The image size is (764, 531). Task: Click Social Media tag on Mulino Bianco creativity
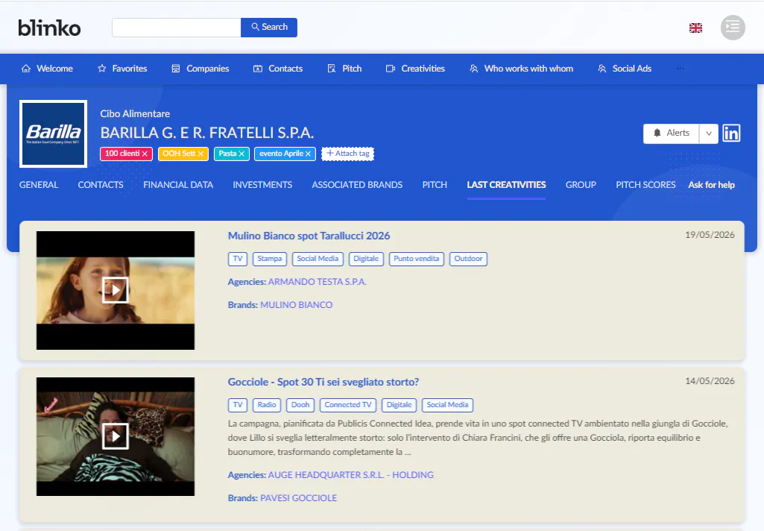(x=318, y=259)
